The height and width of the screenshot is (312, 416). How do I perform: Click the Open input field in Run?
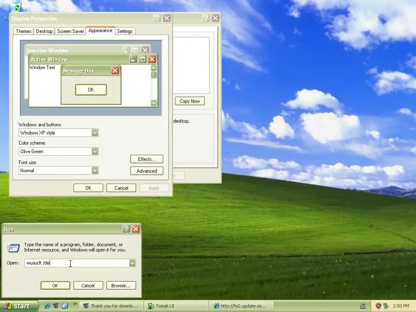click(77, 263)
